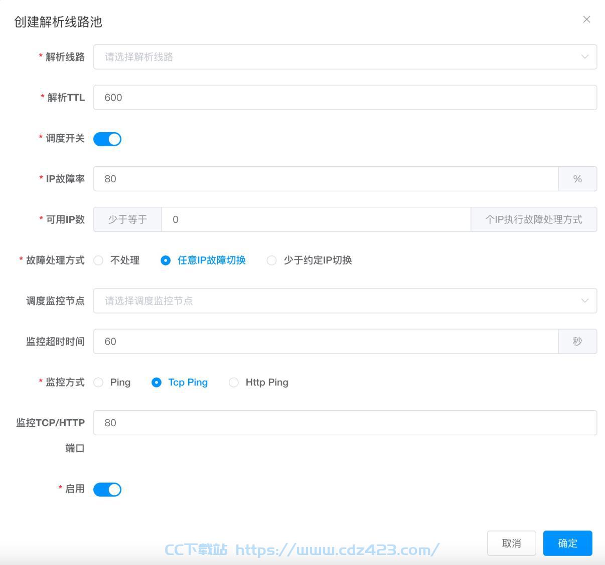Click the 个IP执行故障处理方式 suffix label
This screenshot has width=605, height=565.
(534, 219)
